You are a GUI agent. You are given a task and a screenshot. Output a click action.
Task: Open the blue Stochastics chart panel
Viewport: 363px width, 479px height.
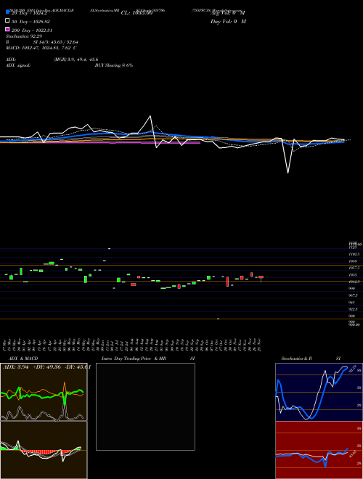319,392
